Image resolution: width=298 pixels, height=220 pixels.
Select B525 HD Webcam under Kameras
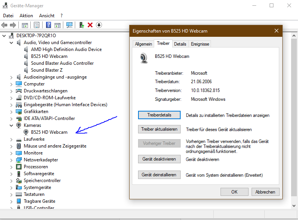click(49, 132)
